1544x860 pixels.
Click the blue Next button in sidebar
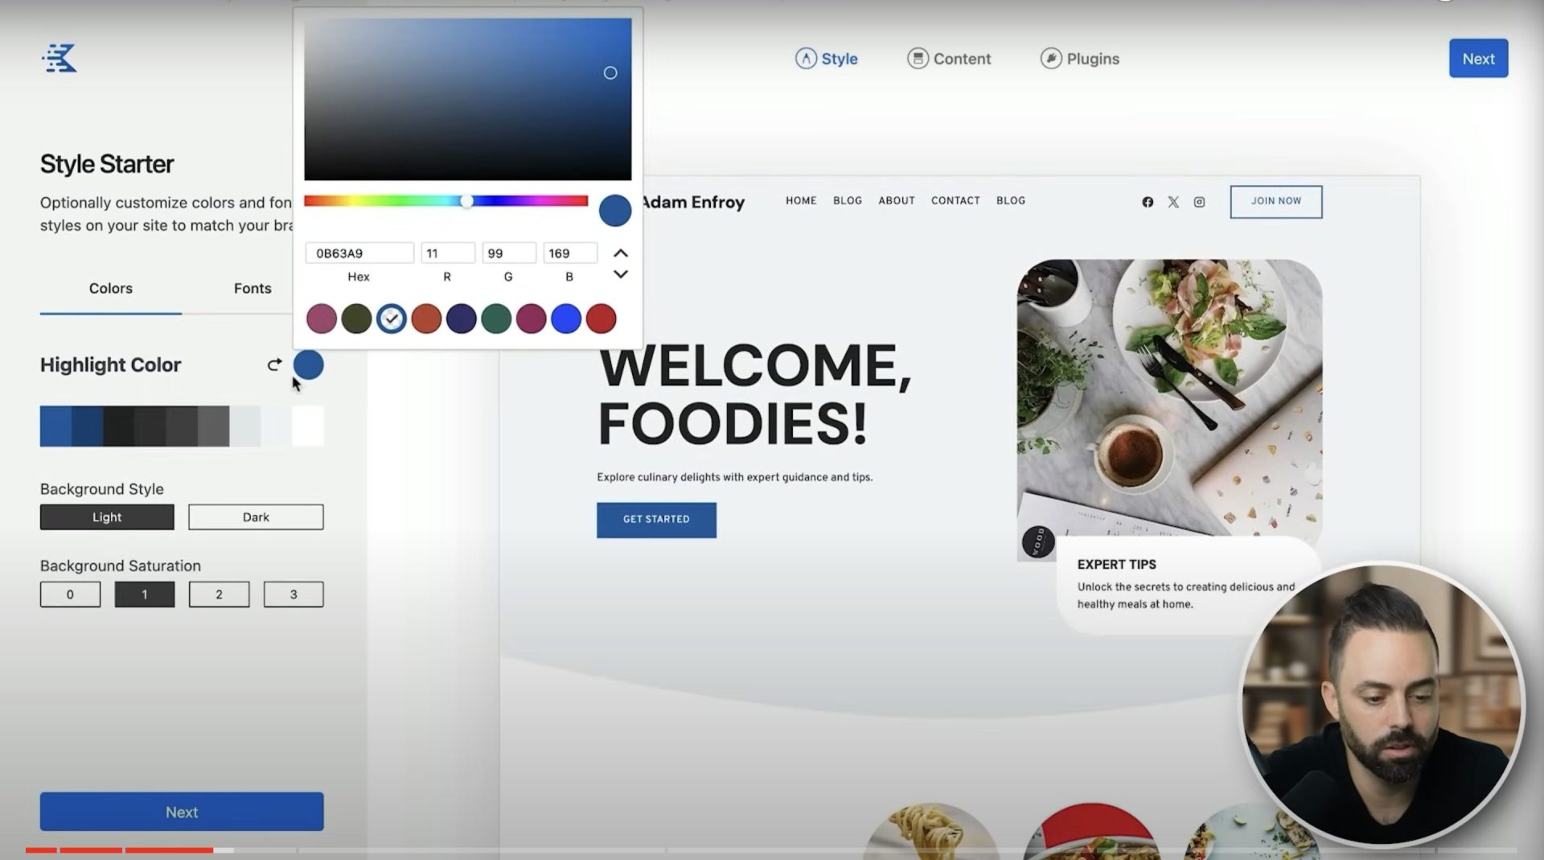tap(182, 812)
